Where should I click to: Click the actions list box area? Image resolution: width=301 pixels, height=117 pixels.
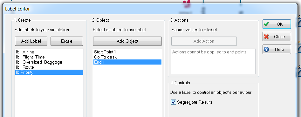pyautogui.click(x=213, y=61)
